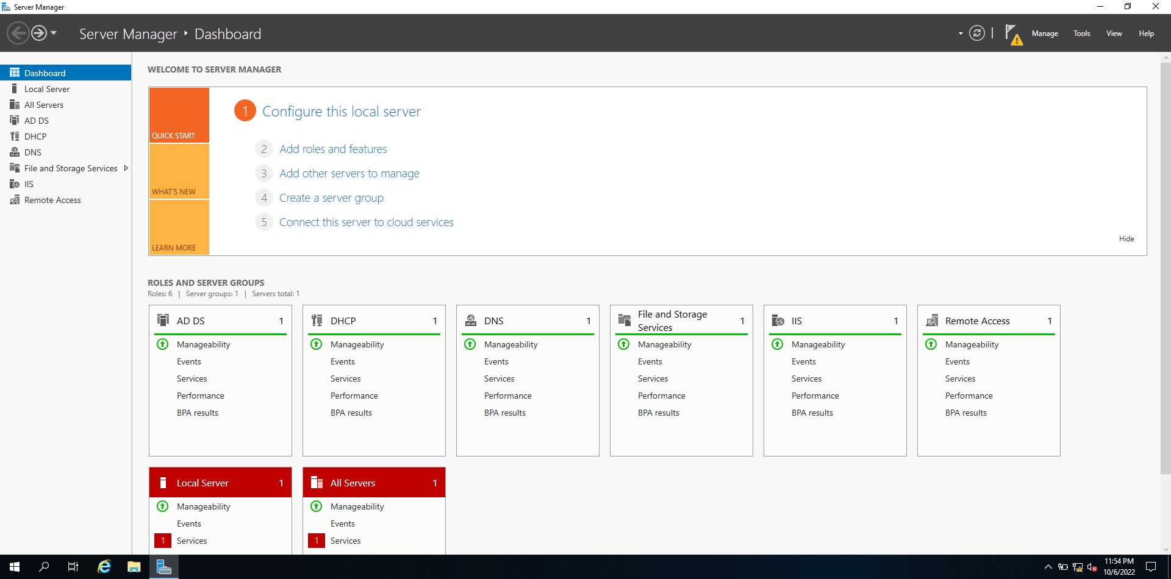Click the Remote Access tile title
The width and height of the screenshot is (1171, 579).
coord(978,321)
